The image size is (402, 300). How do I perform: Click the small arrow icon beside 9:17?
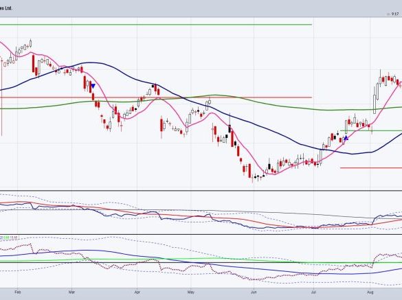click(x=388, y=14)
